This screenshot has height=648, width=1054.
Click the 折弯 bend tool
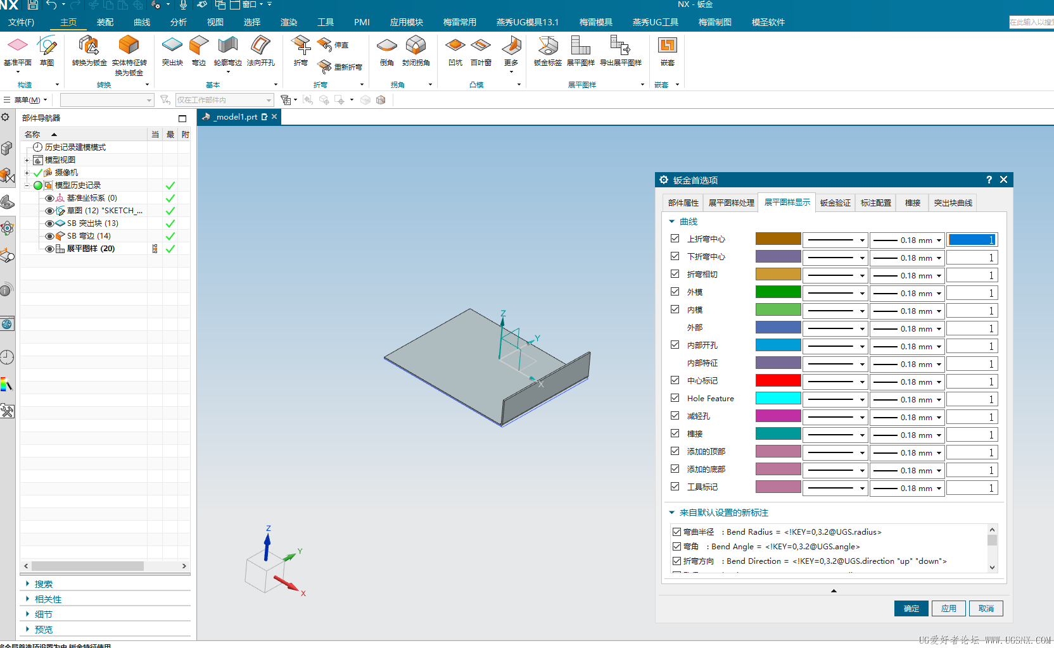click(301, 51)
